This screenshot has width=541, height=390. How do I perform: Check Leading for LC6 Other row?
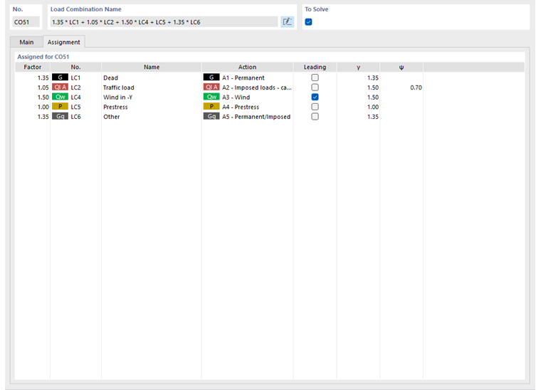[315, 117]
